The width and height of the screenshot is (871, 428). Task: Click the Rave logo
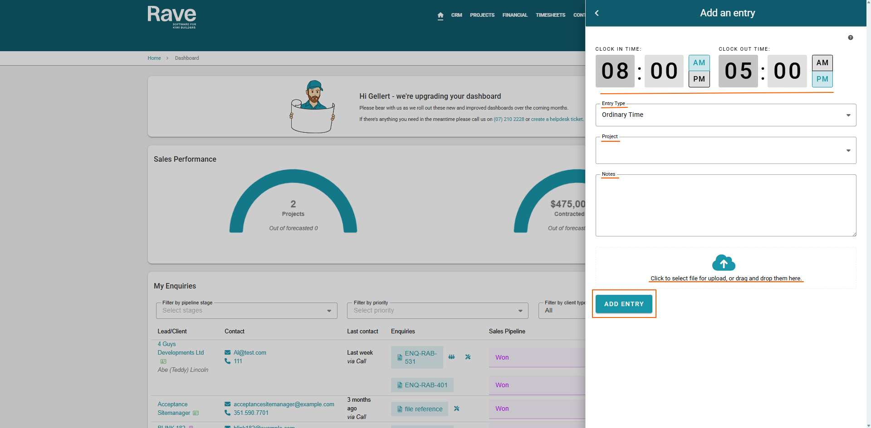coord(172,17)
